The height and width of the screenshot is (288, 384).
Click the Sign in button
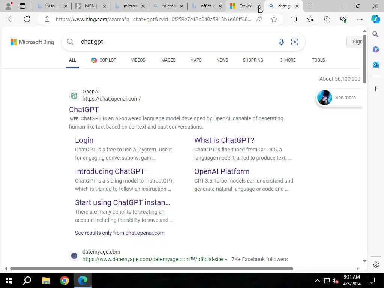click(x=354, y=42)
